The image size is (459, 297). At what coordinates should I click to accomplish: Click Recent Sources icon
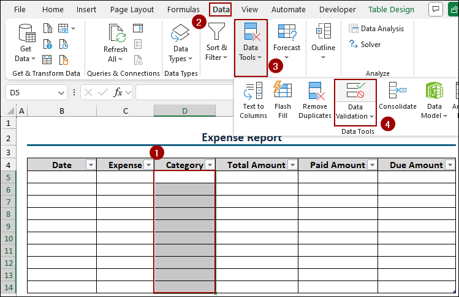pyautogui.click(x=64, y=44)
